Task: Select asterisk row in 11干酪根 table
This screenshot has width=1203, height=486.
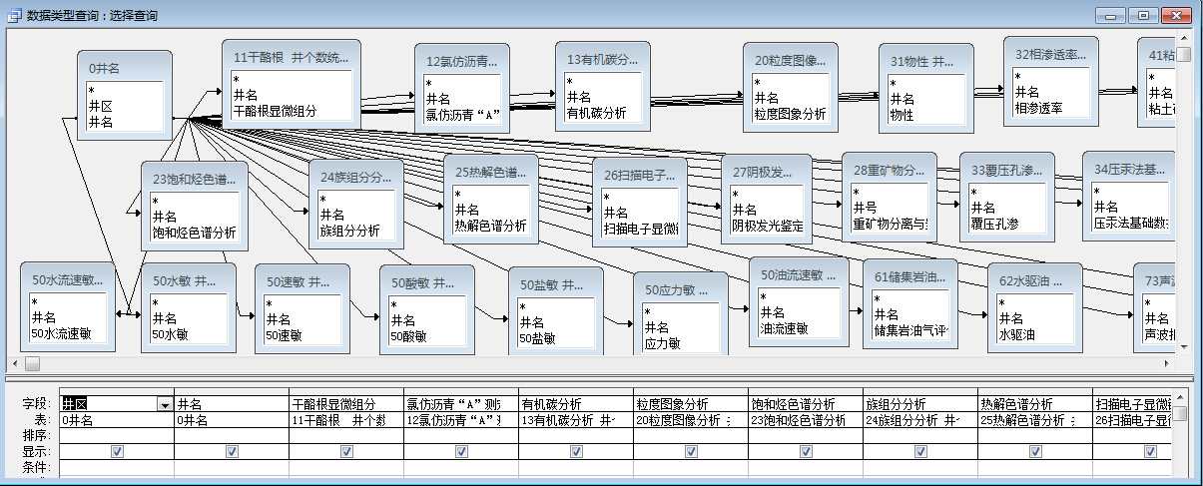Action: (x=238, y=80)
